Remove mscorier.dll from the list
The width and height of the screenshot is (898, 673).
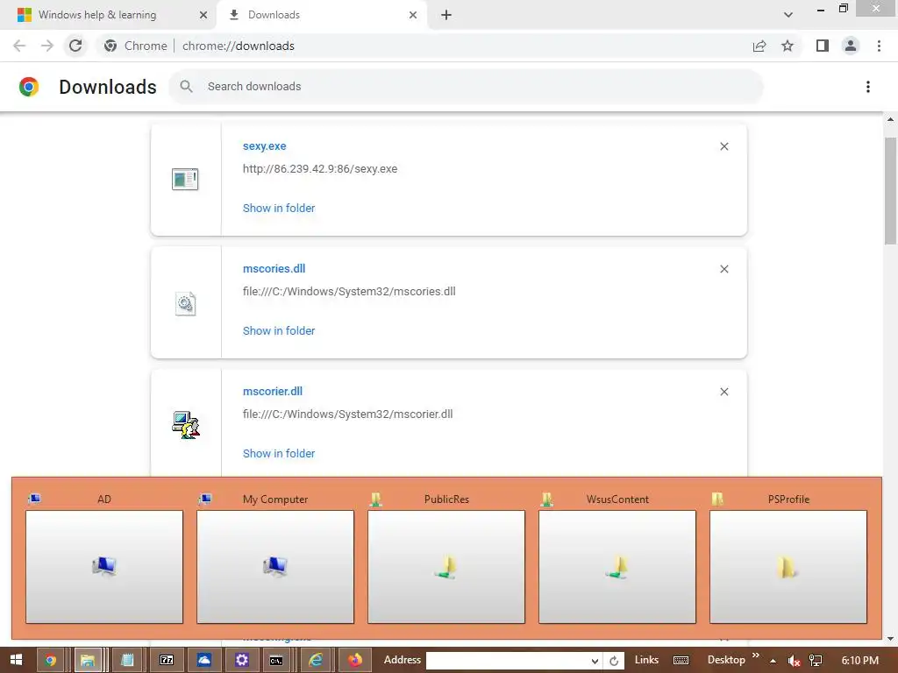click(723, 392)
